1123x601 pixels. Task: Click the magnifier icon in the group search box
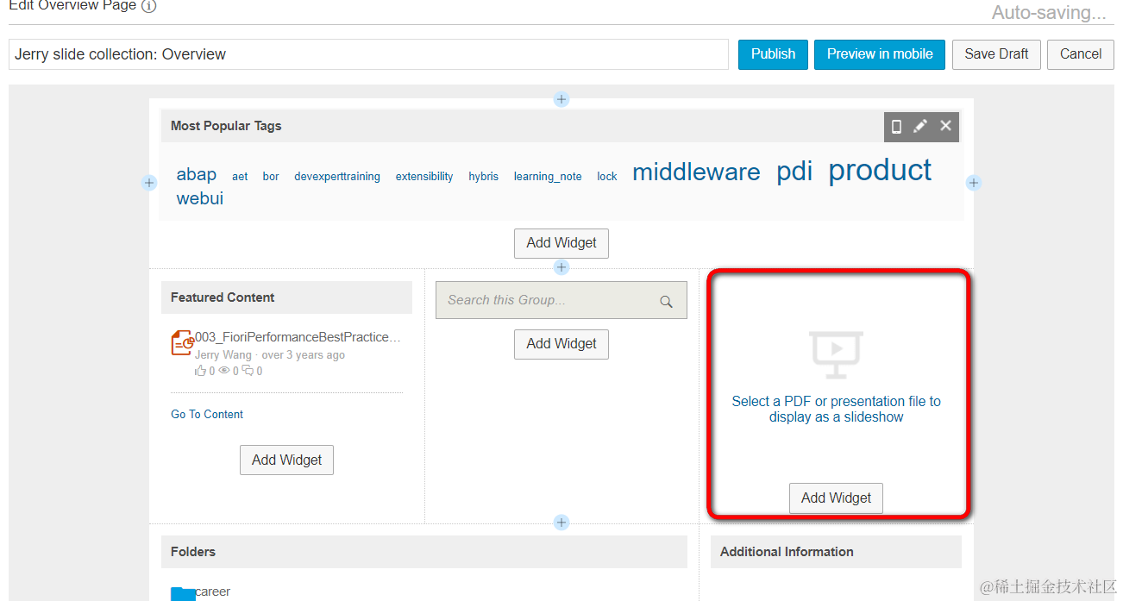pos(666,301)
